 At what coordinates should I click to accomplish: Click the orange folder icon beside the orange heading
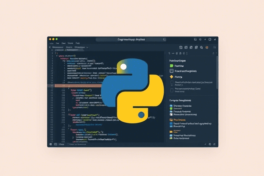tap(171, 120)
